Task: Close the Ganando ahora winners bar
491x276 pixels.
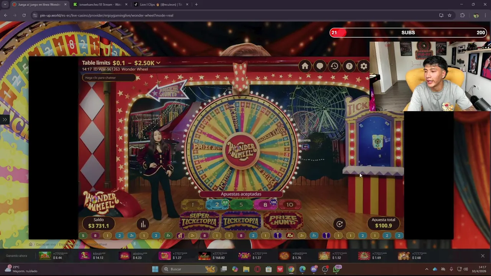Action: pos(483,256)
